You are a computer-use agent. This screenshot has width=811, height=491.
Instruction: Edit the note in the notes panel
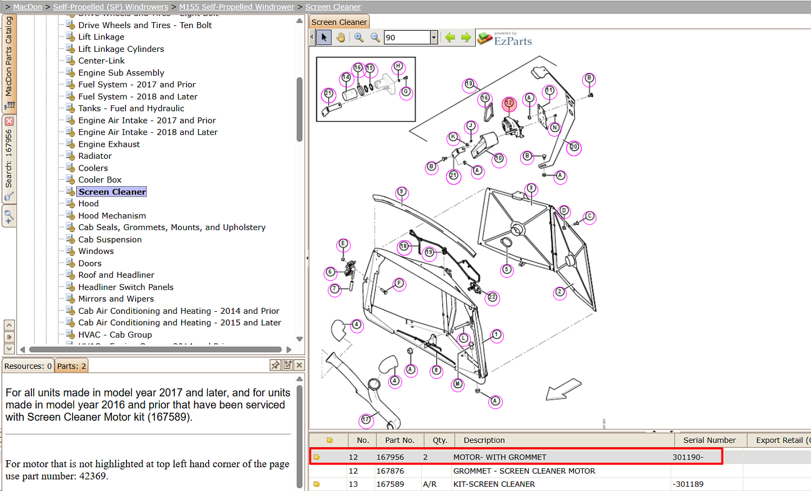point(288,365)
